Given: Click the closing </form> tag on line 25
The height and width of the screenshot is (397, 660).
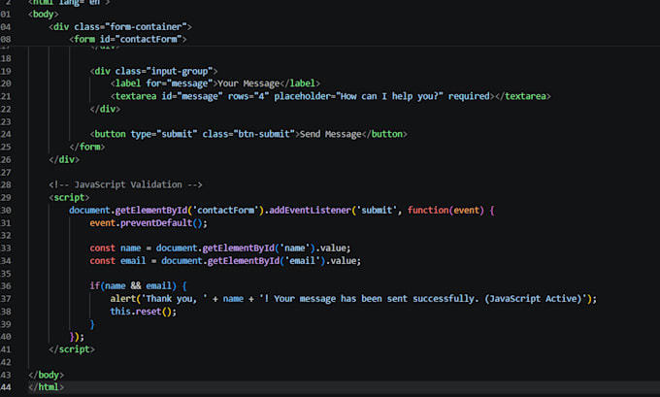Looking at the screenshot, I should [x=87, y=147].
